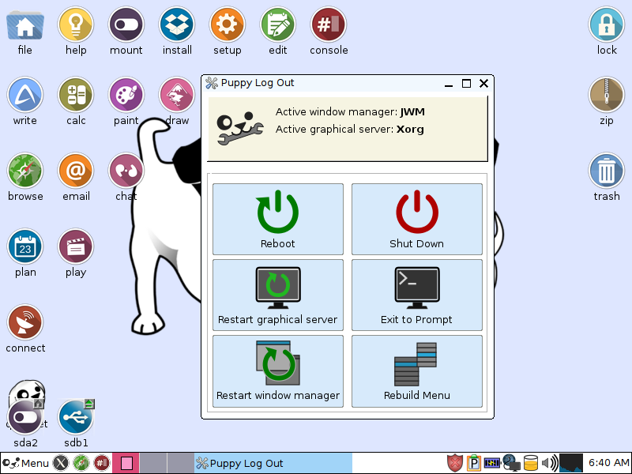
Task: Minimize the Puppy Log Out window
Action: pyautogui.click(x=449, y=84)
